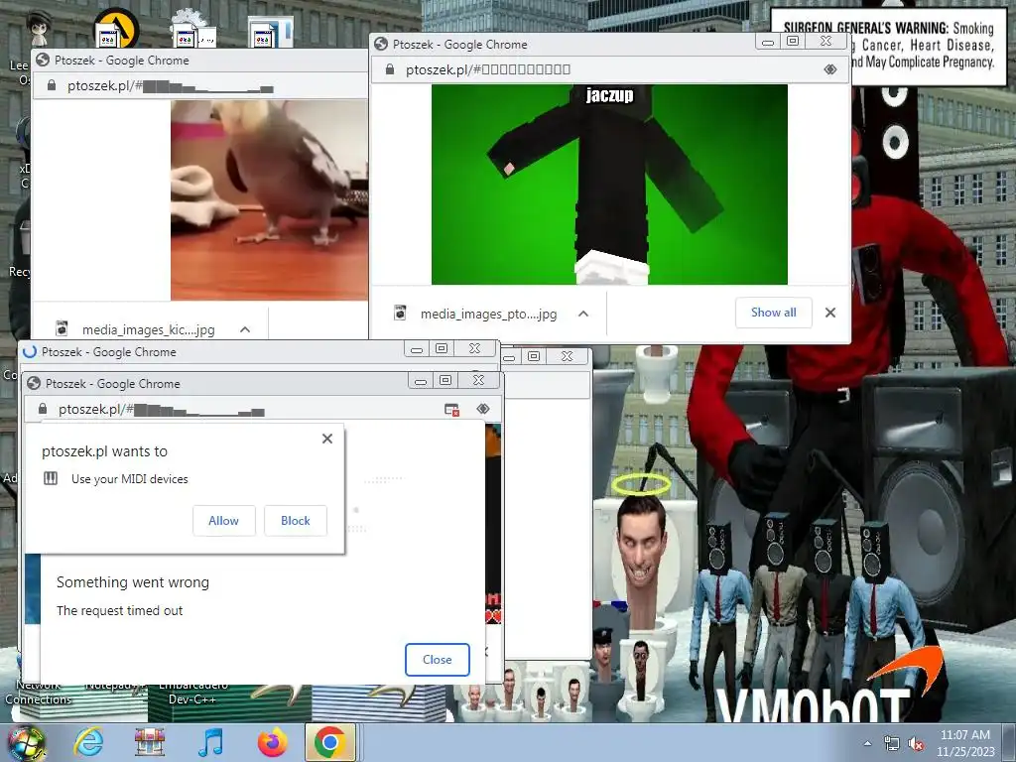Click blocked pop-up icon in address bar
The image size is (1016, 762).
(451, 409)
